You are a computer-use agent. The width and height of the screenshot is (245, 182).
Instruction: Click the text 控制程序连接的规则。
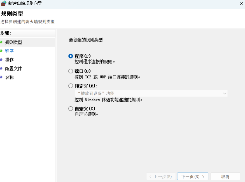pyautogui.click(x=95, y=62)
